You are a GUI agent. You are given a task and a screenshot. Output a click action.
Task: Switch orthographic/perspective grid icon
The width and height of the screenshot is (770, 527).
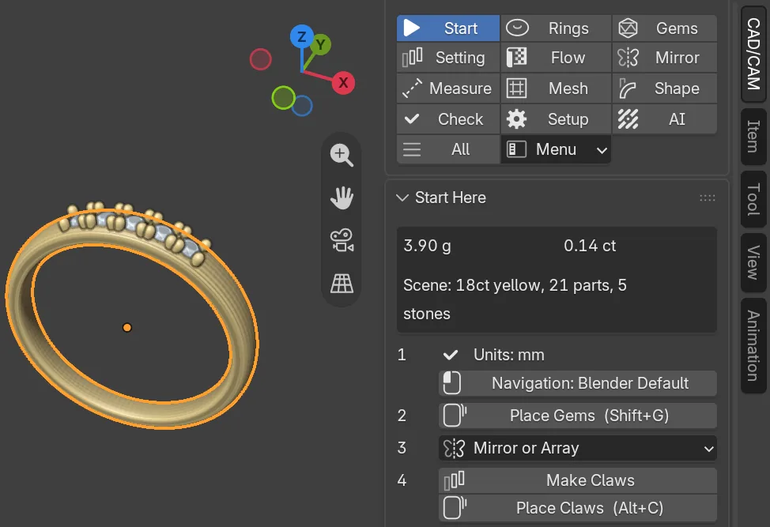pyautogui.click(x=342, y=283)
